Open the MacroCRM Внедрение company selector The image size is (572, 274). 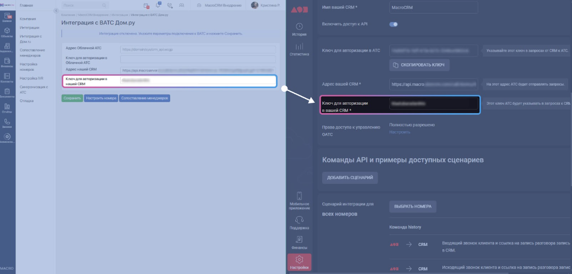pyautogui.click(x=219, y=5)
